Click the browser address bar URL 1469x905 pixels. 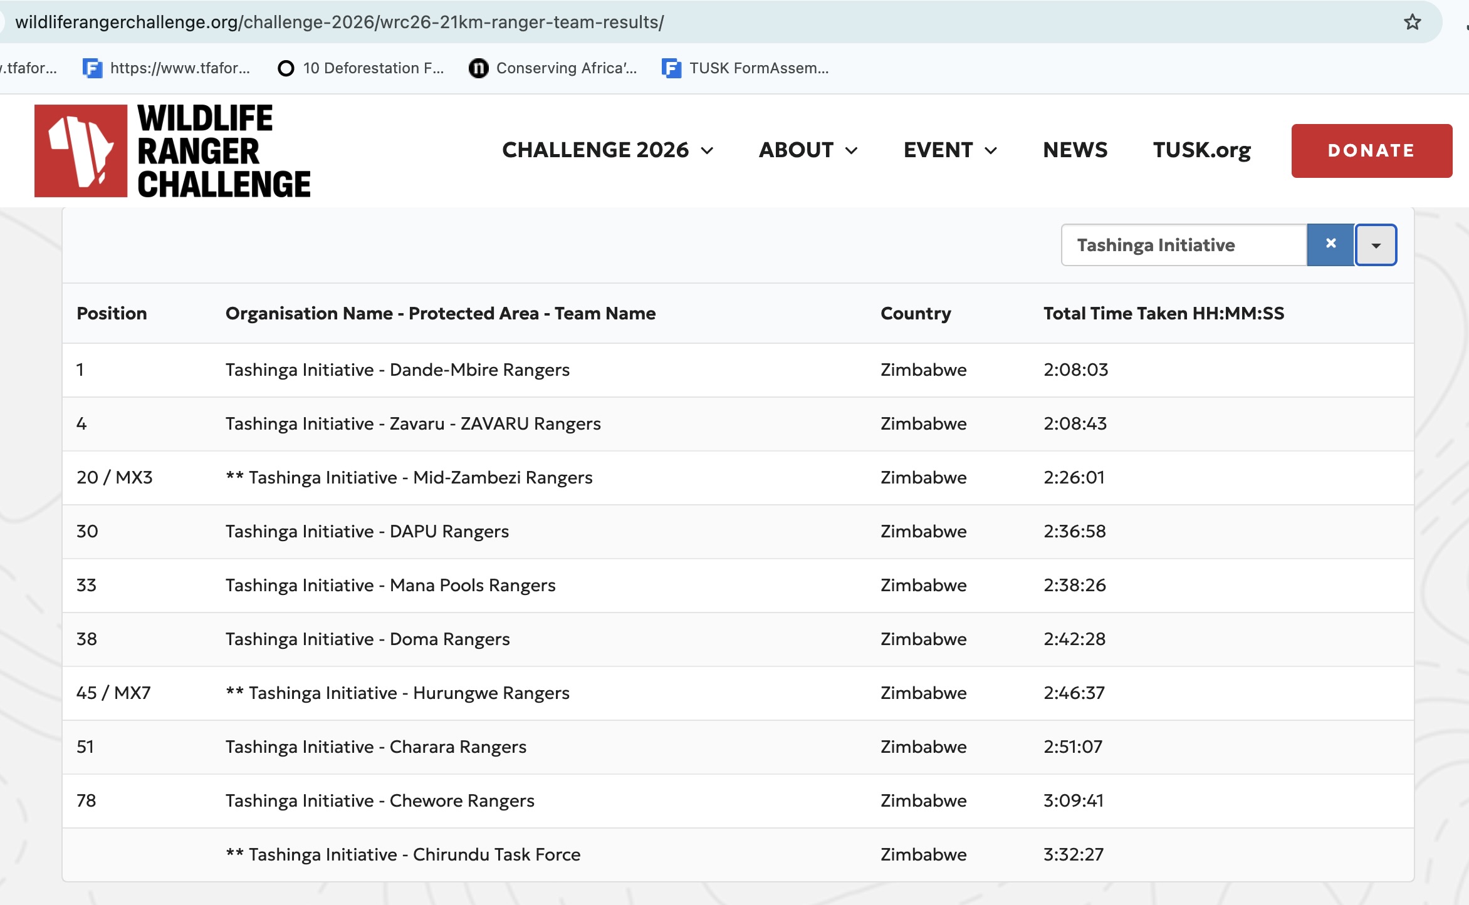(x=340, y=23)
